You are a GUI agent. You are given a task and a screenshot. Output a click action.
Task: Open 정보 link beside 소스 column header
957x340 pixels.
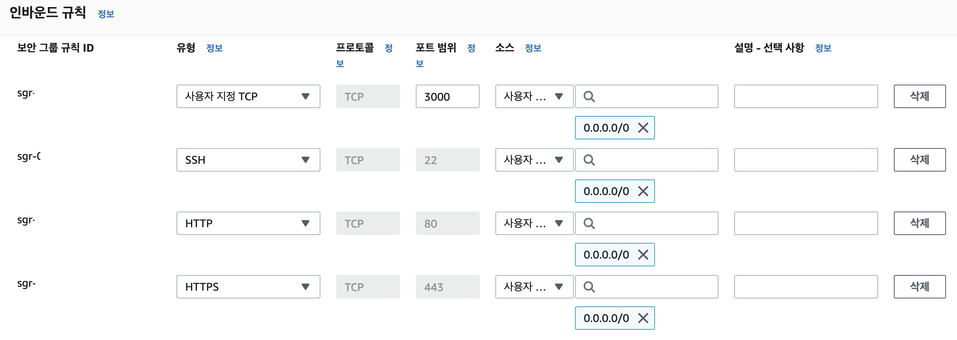pos(533,48)
